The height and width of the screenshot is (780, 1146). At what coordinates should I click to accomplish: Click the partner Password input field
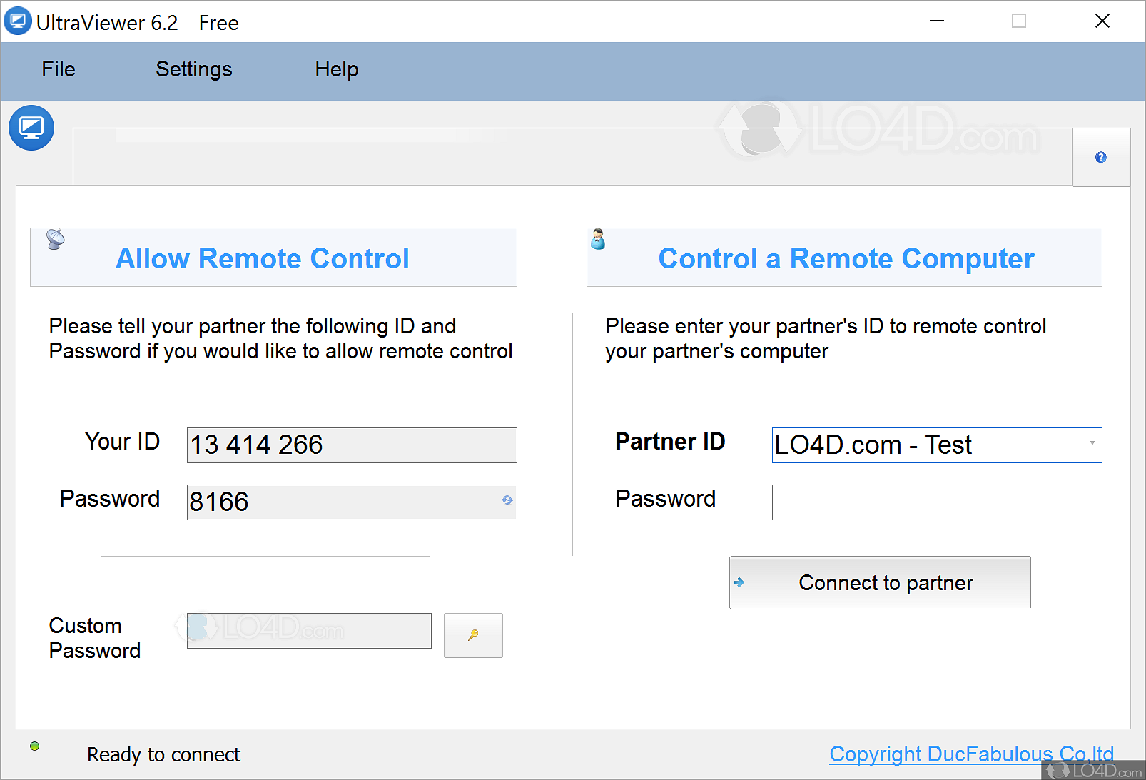(937, 502)
